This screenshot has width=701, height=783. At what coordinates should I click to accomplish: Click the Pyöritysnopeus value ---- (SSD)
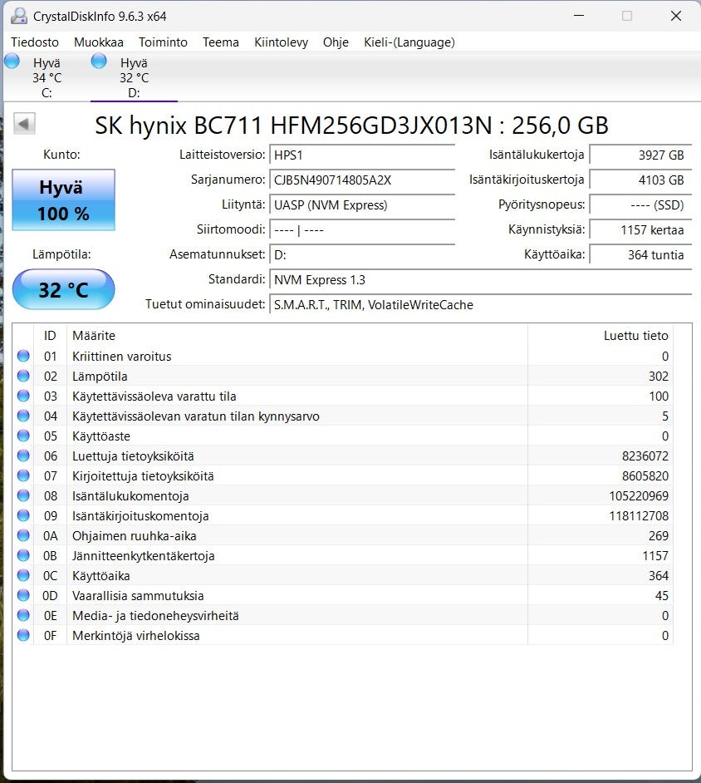click(x=640, y=204)
